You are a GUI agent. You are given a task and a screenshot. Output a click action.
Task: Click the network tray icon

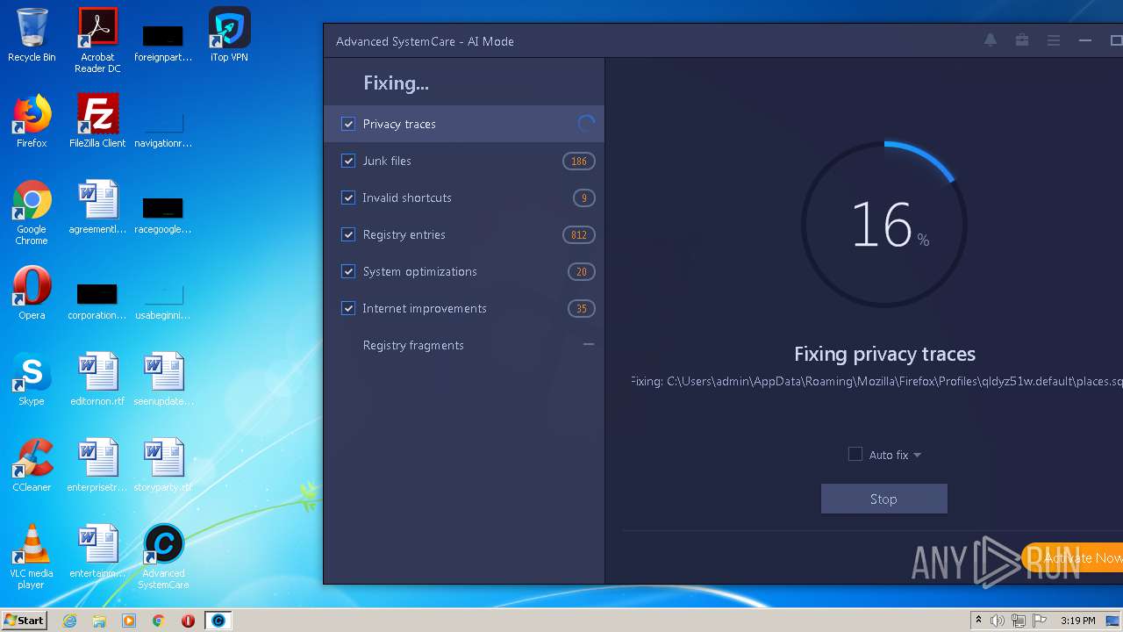tap(1019, 621)
